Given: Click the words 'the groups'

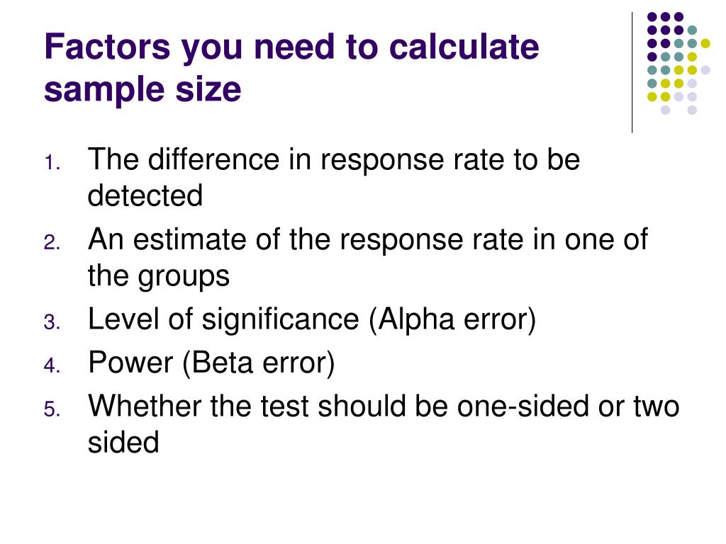Looking at the screenshot, I should [x=158, y=277].
